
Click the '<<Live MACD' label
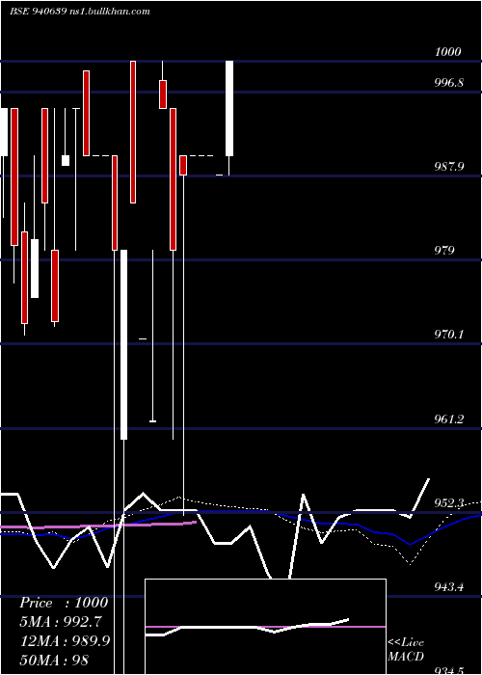[406, 649]
